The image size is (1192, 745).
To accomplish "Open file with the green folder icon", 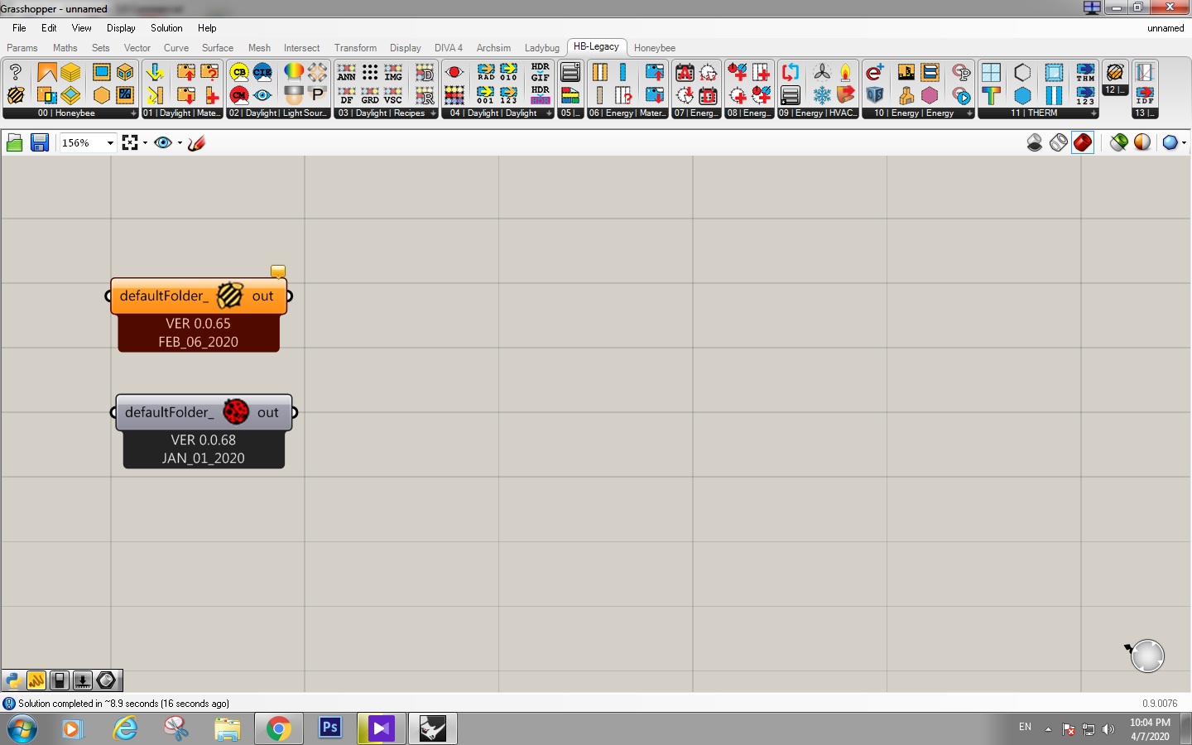I will (x=14, y=142).
